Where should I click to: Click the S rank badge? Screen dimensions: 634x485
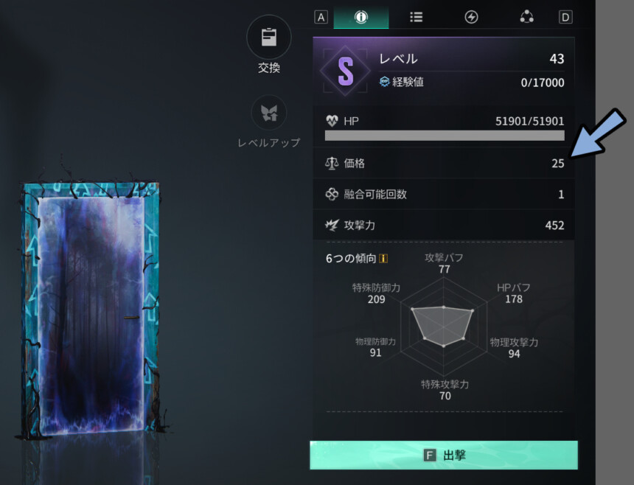[x=345, y=71]
